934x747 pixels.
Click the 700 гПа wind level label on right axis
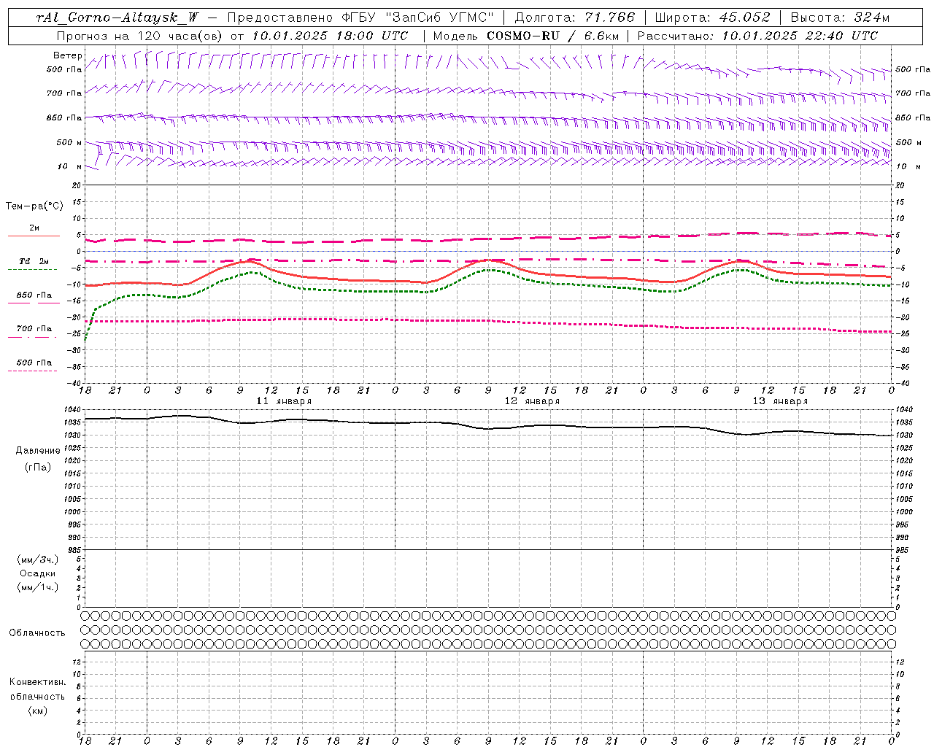coord(912,93)
